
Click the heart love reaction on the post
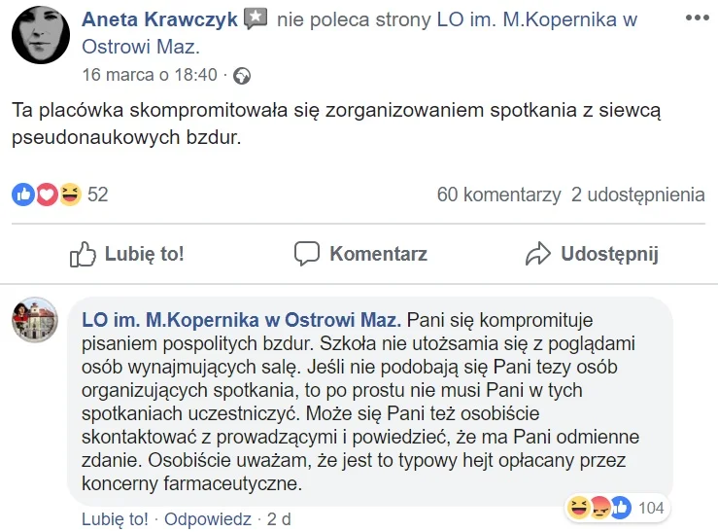pyautogui.click(x=47, y=195)
